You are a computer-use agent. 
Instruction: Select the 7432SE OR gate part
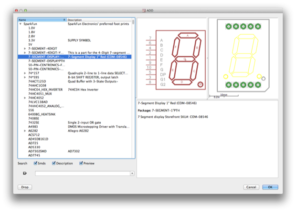coord(33,122)
